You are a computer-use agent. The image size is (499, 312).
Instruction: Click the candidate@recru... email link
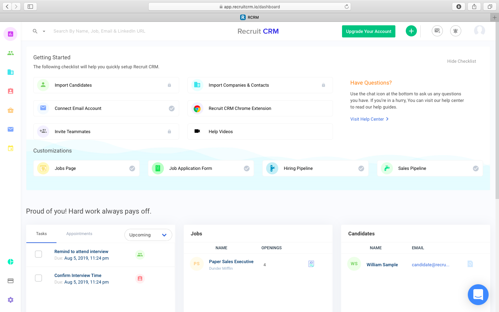(x=430, y=265)
